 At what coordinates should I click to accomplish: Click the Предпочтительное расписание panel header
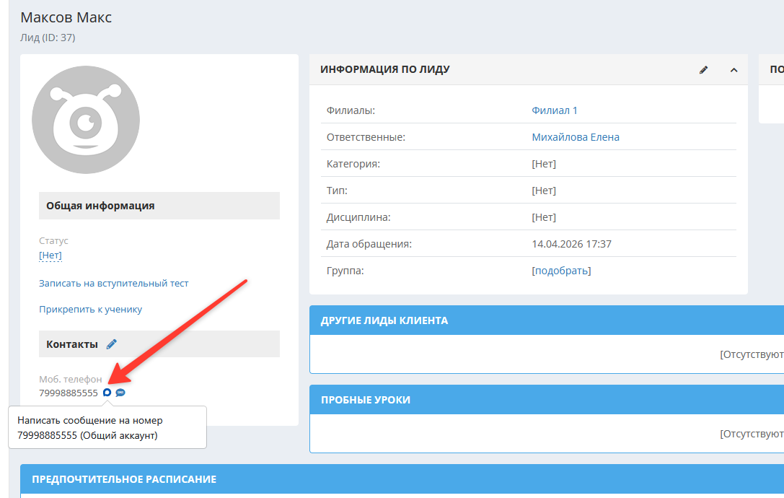(x=124, y=479)
